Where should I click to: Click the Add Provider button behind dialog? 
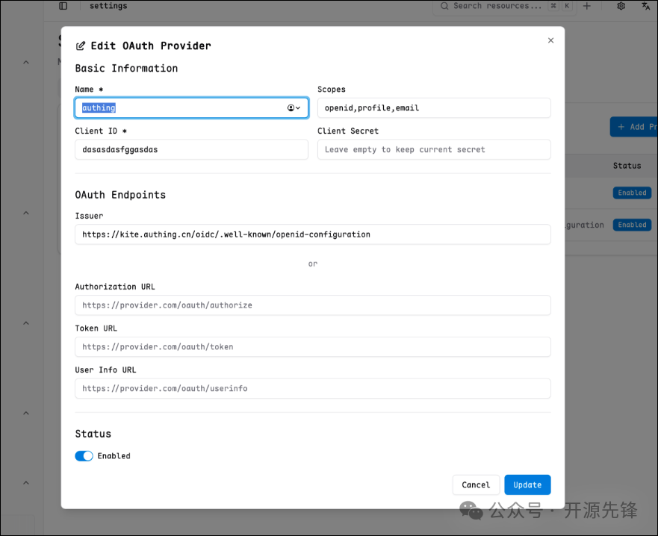pos(635,127)
